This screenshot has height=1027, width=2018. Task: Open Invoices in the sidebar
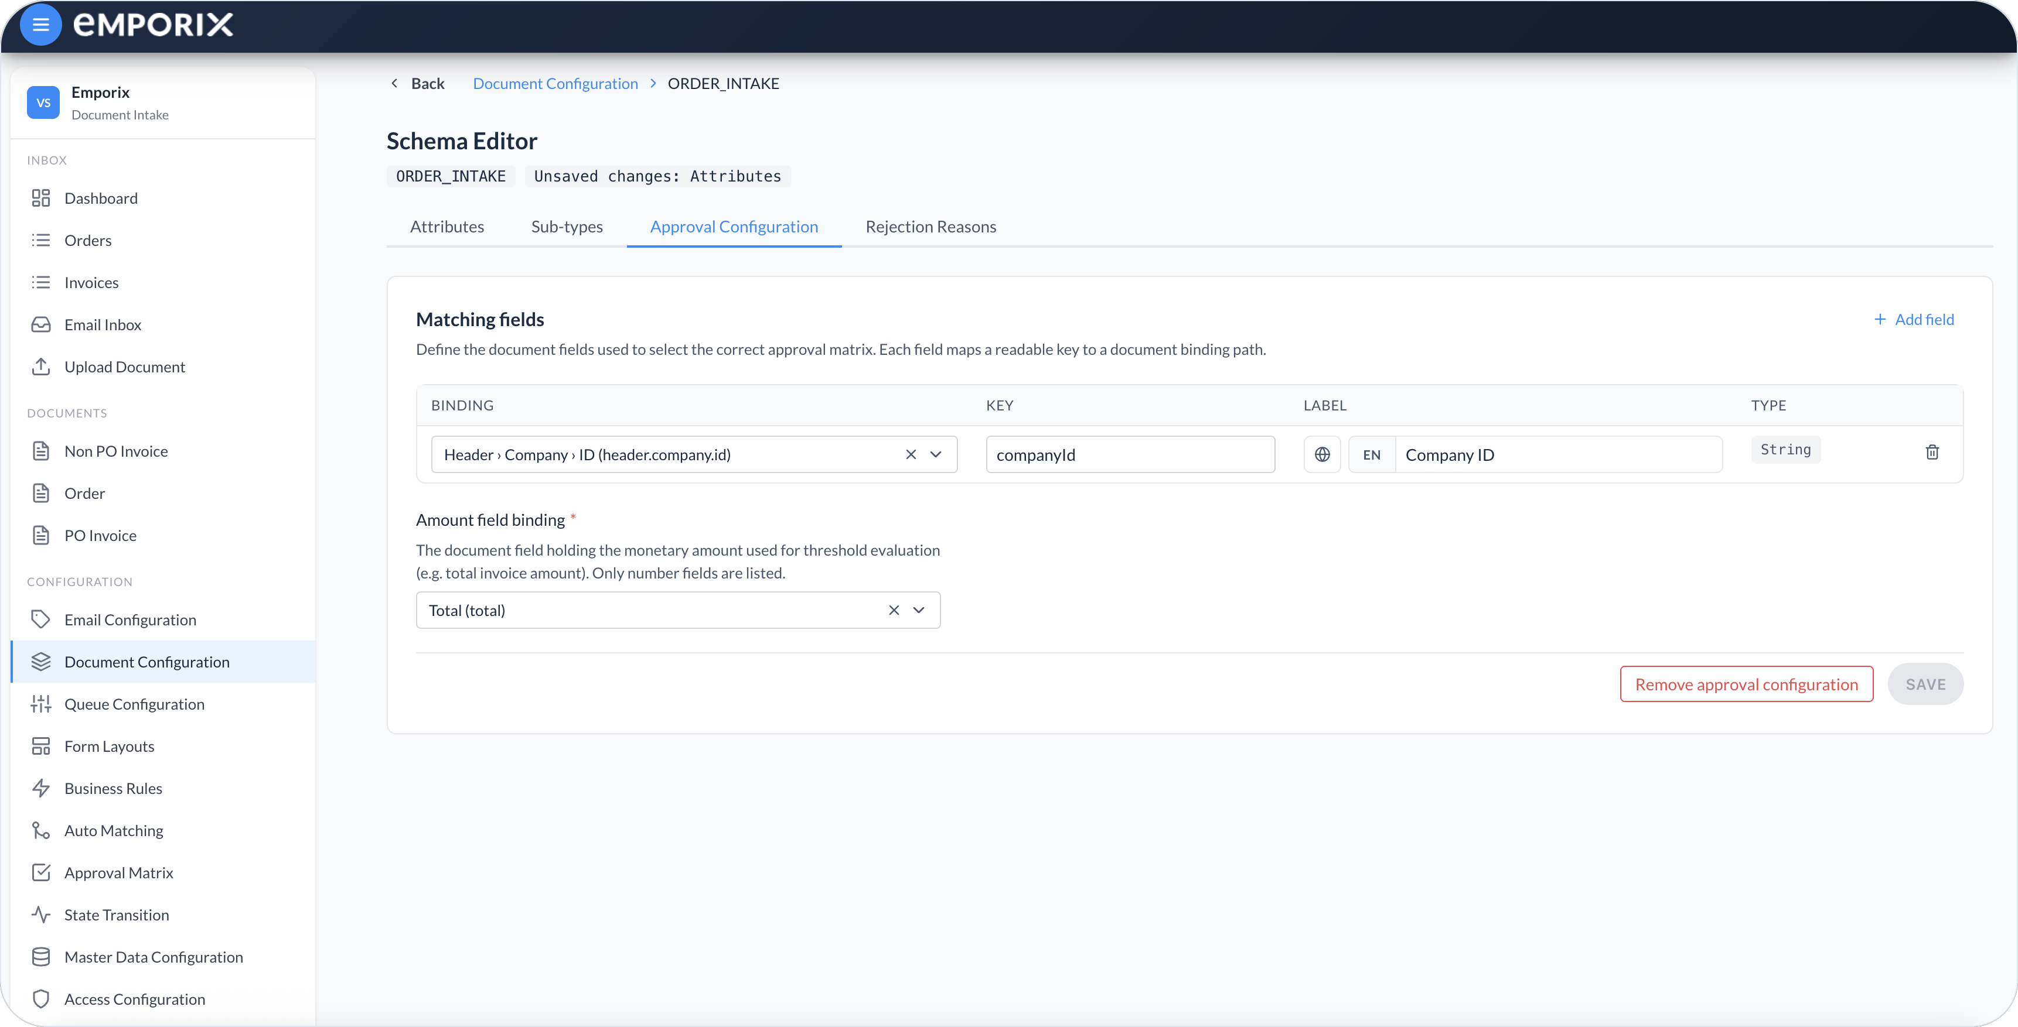click(163, 283)
